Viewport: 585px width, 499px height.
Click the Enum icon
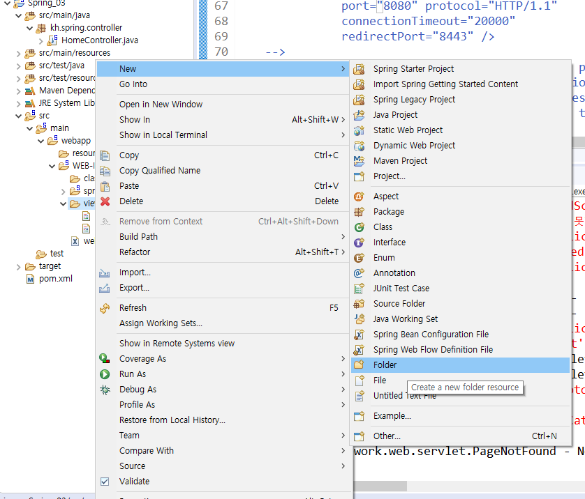(359, 258)
